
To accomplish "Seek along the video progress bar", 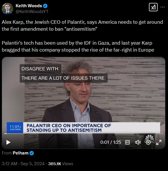I will 84,134.
